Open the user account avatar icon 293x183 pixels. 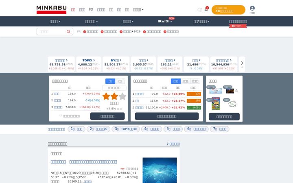click(252, 8)
